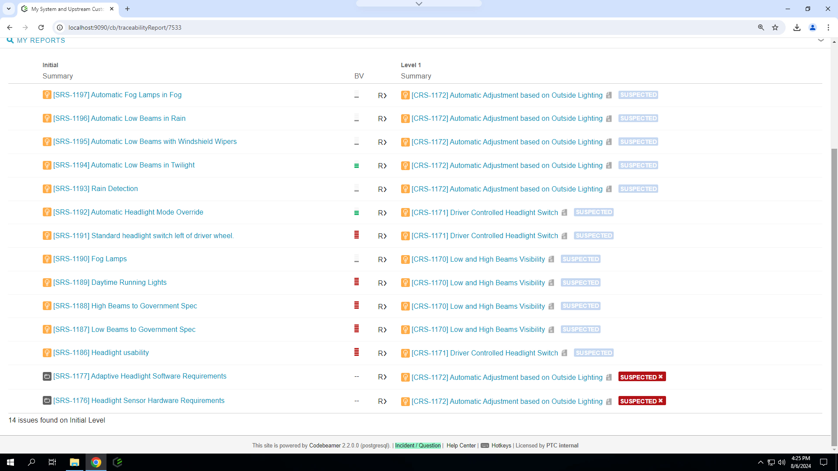Click the page vertical scrollbar thumb

[834, 297]
